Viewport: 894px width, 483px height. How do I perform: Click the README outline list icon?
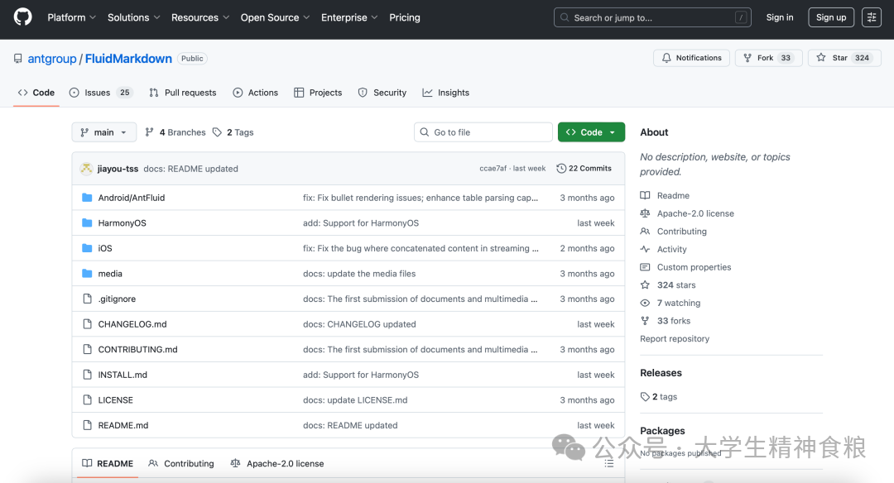click(609, 464)
